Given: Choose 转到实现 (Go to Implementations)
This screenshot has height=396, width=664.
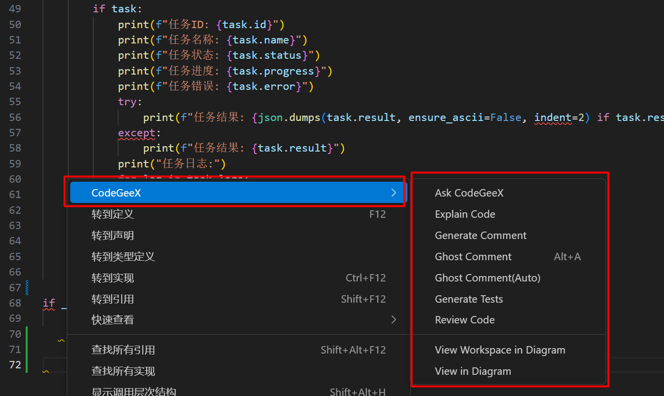Looking at the screenshot, I should coord(113,277).
